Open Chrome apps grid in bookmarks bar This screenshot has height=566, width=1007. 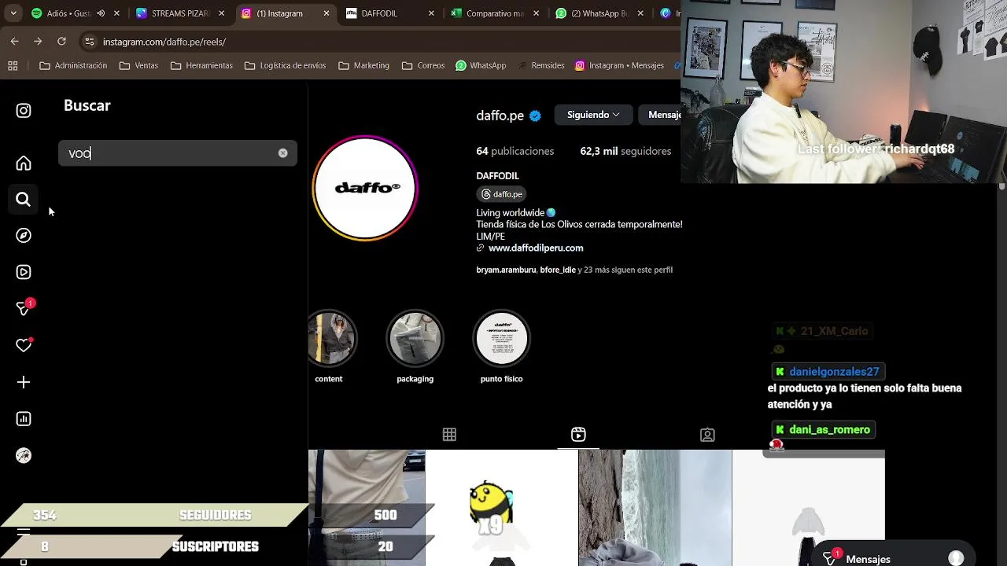[13, 65]
